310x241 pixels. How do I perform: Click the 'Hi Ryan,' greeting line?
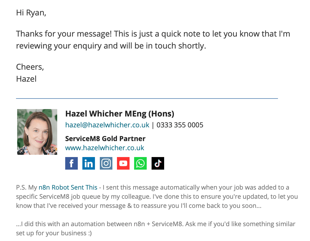coord(31,13)
